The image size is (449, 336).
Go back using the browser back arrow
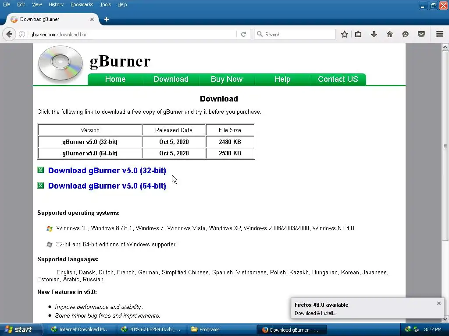(9, 34)
